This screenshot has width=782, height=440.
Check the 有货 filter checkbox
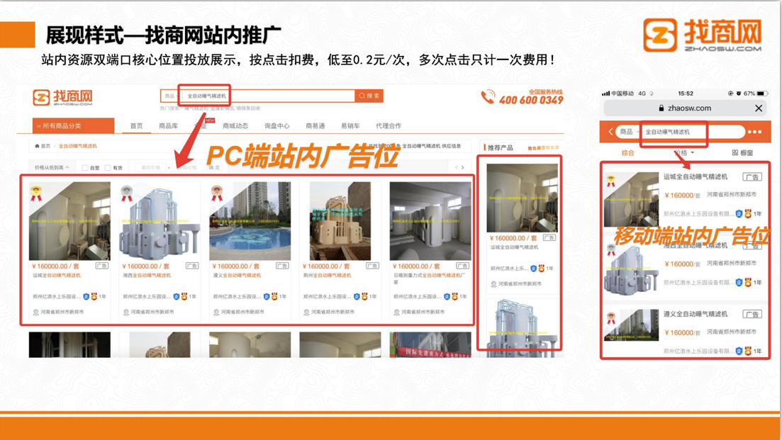point(108,168)
